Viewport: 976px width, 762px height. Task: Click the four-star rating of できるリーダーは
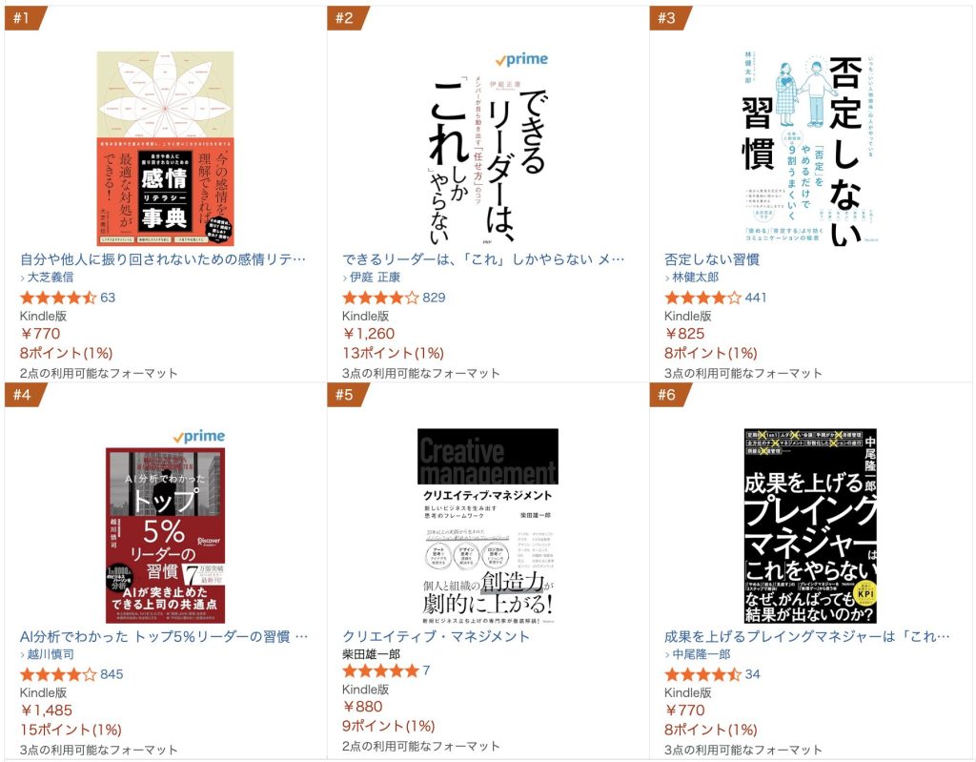[381, 298]
